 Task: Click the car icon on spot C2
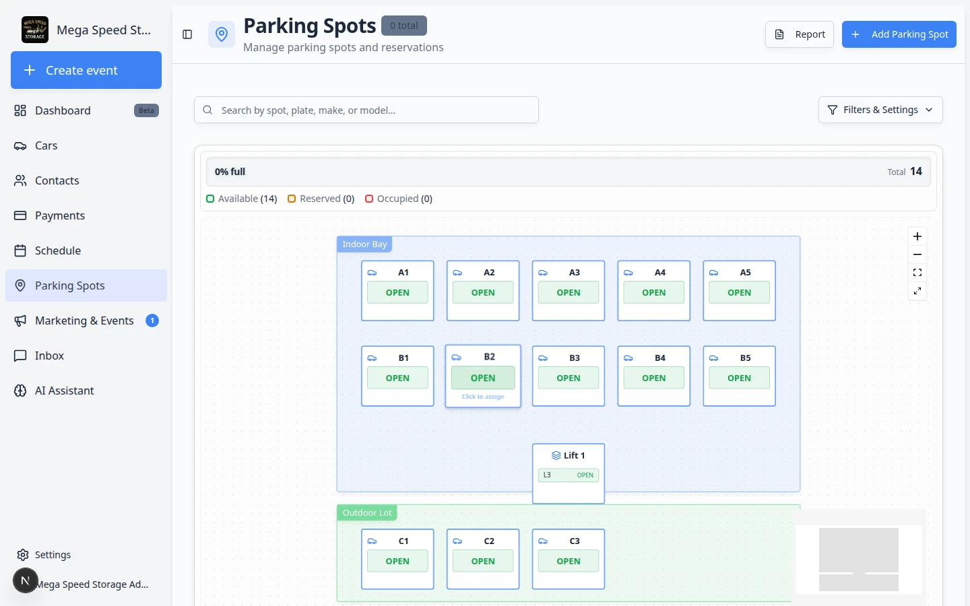(x=457, y=541)
